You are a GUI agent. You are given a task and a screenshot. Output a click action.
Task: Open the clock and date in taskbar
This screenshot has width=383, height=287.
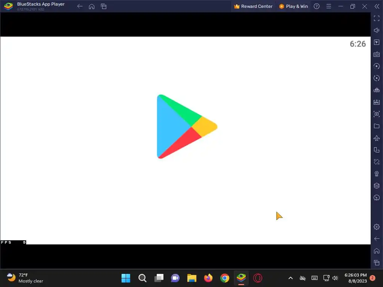point(356,278)
